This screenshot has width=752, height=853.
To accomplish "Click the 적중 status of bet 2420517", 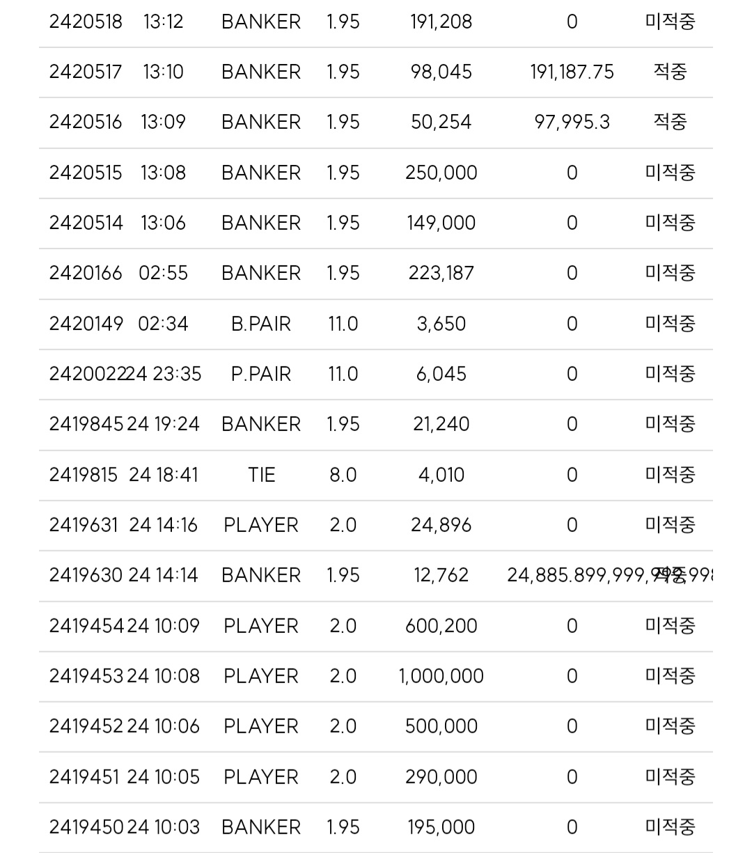I will 670,72.
